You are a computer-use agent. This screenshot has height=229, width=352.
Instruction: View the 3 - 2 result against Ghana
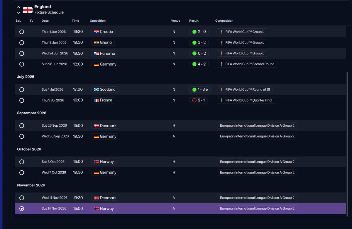(199, 42)
